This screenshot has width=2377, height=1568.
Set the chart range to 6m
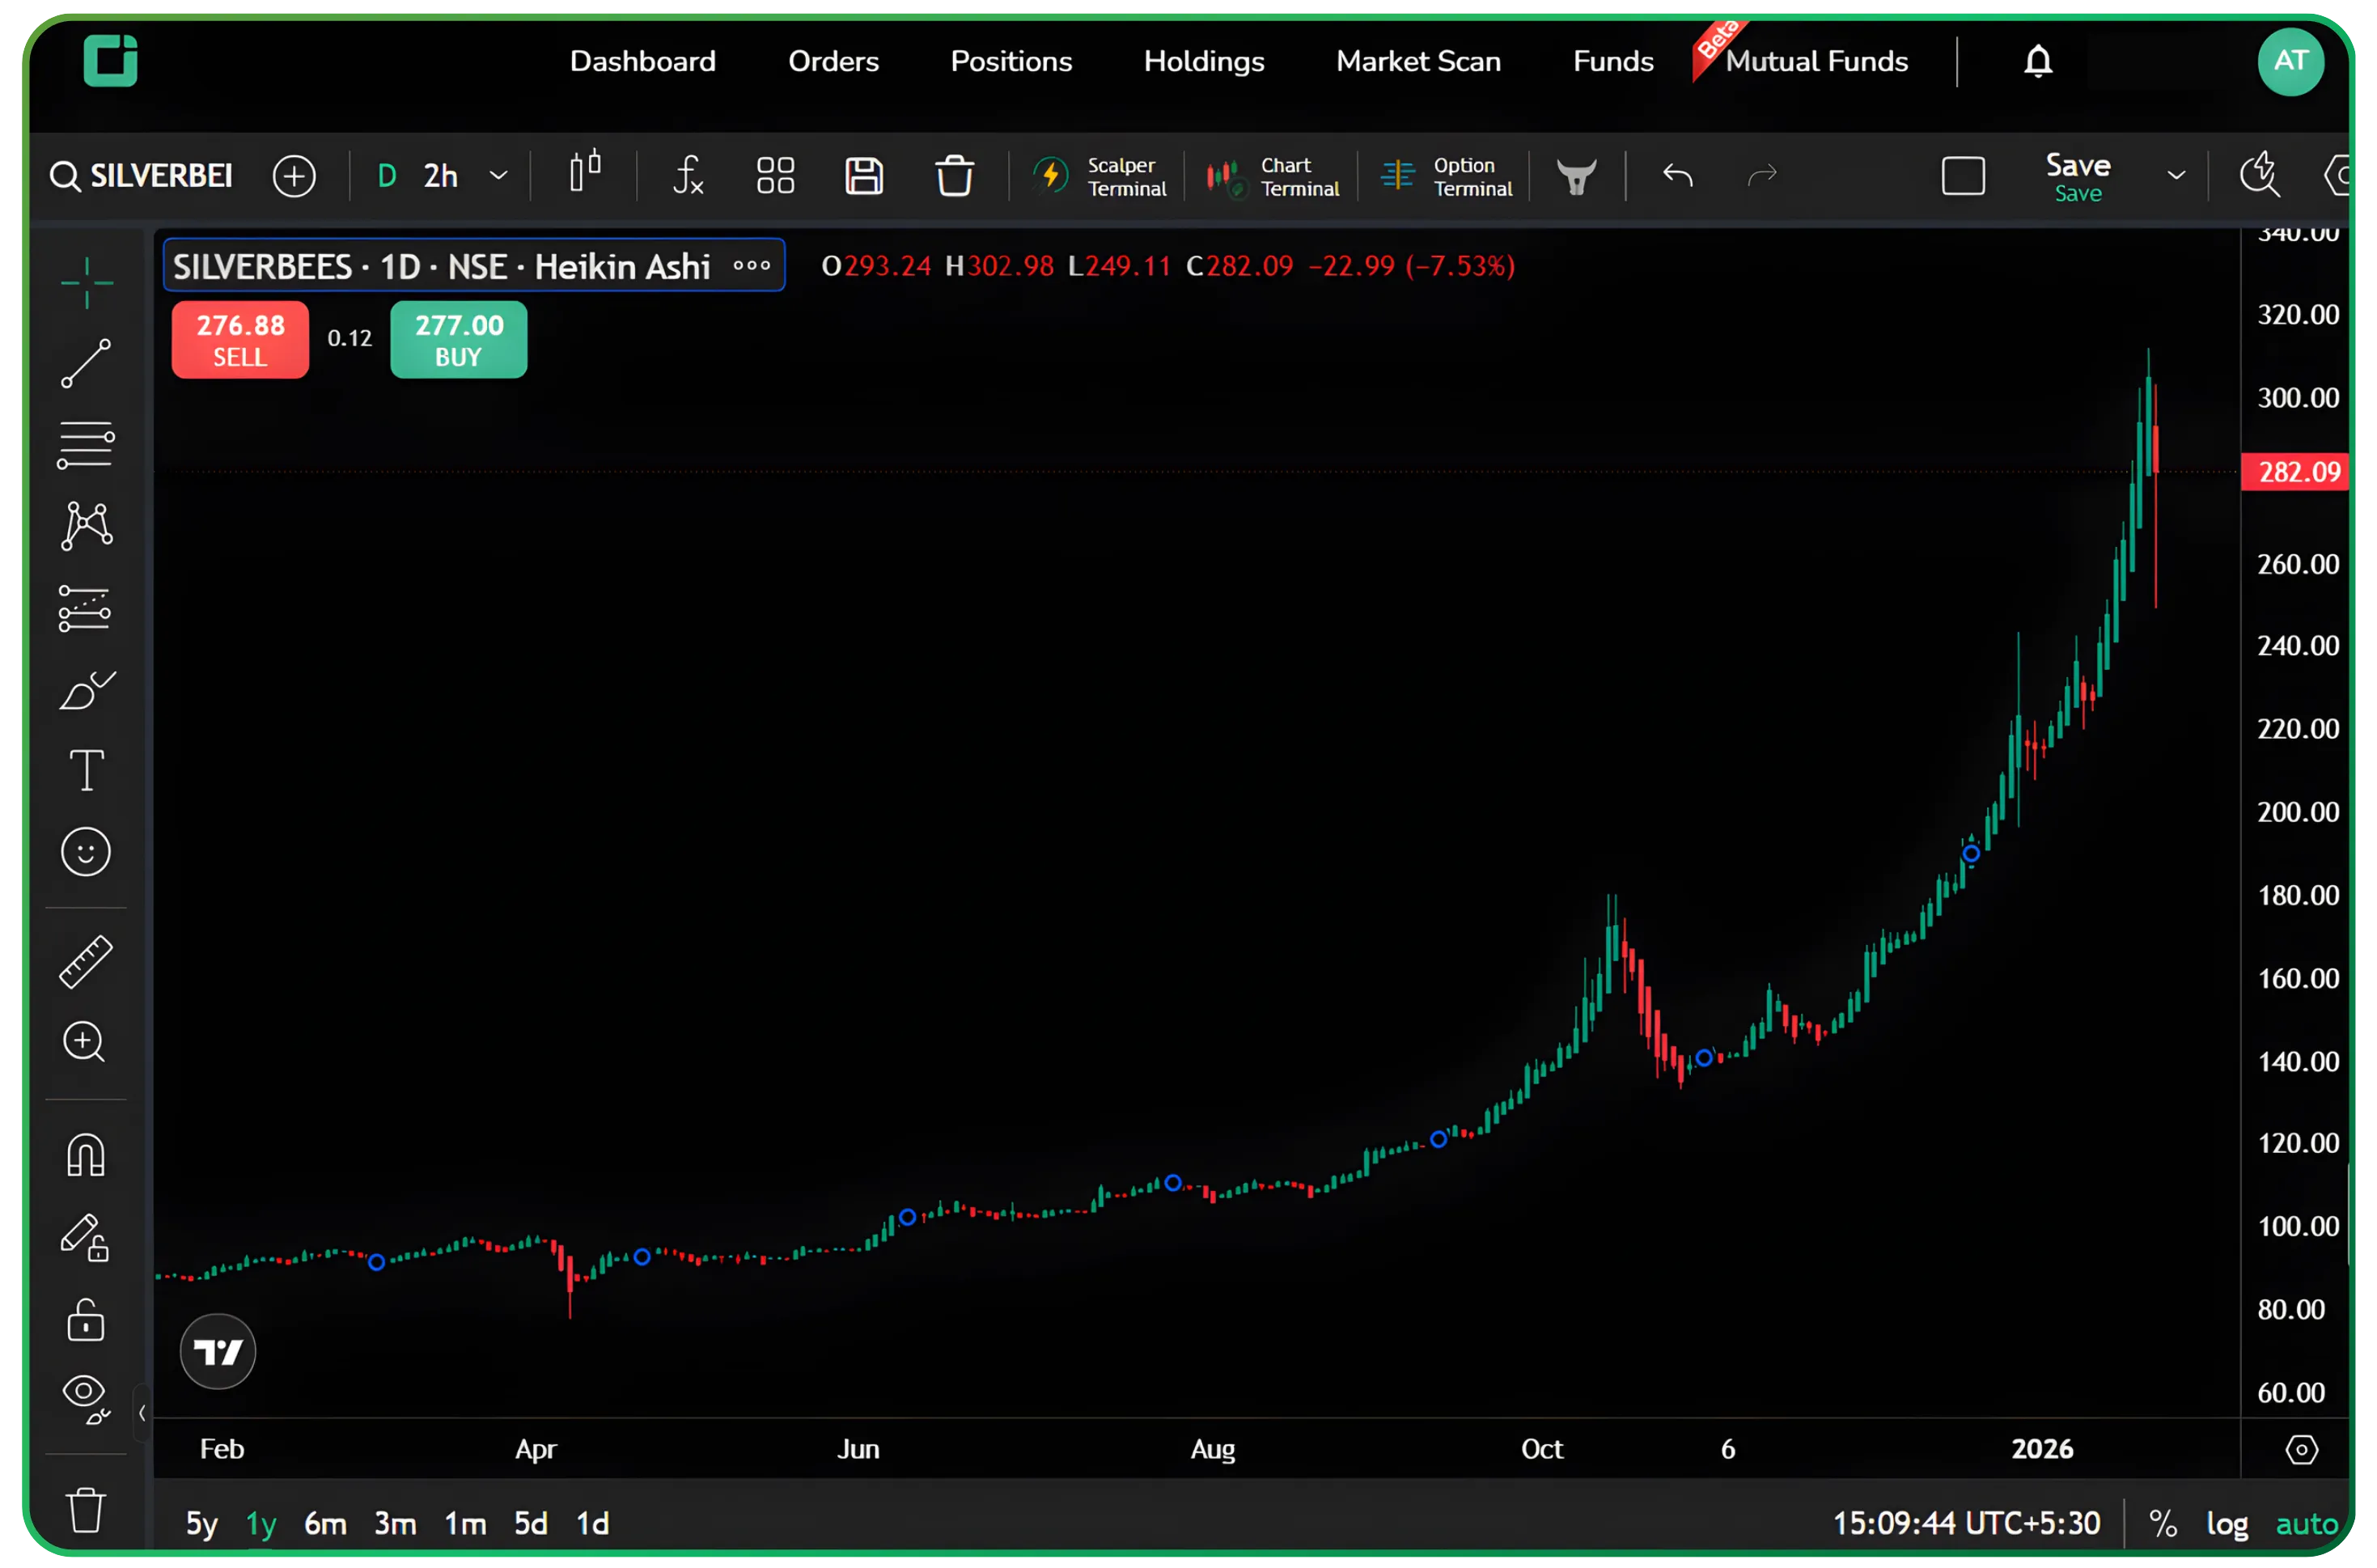point(325,1523)
